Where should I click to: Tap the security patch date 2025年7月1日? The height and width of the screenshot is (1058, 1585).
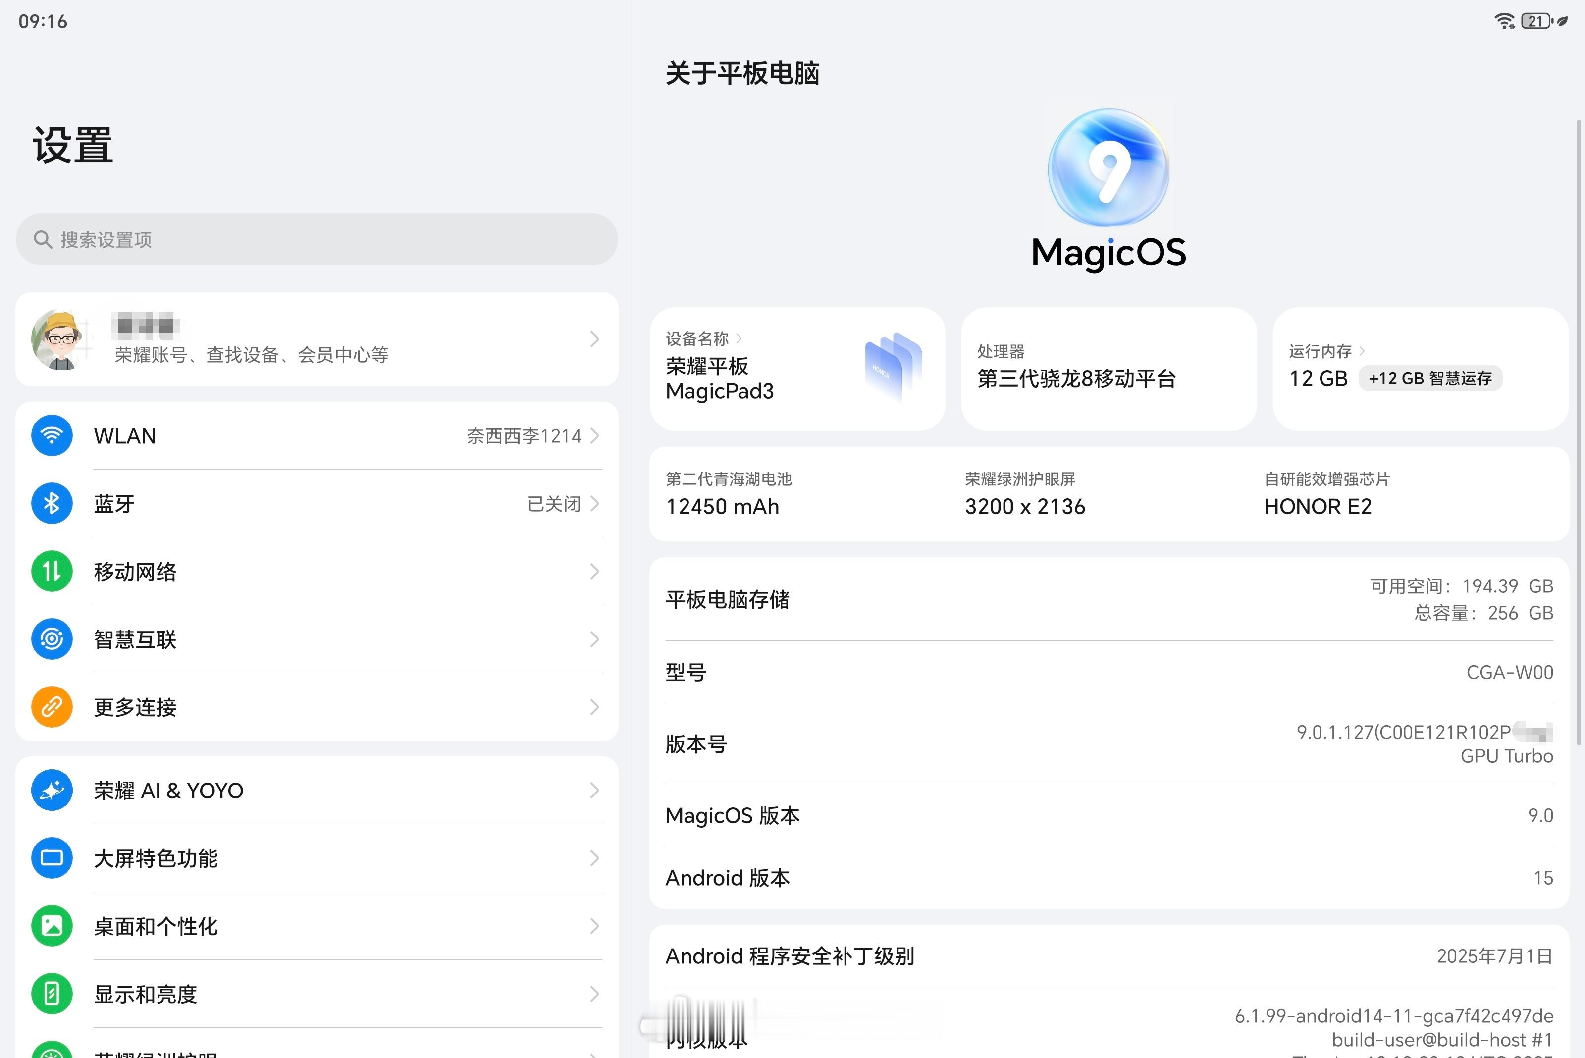(1494, 956)
